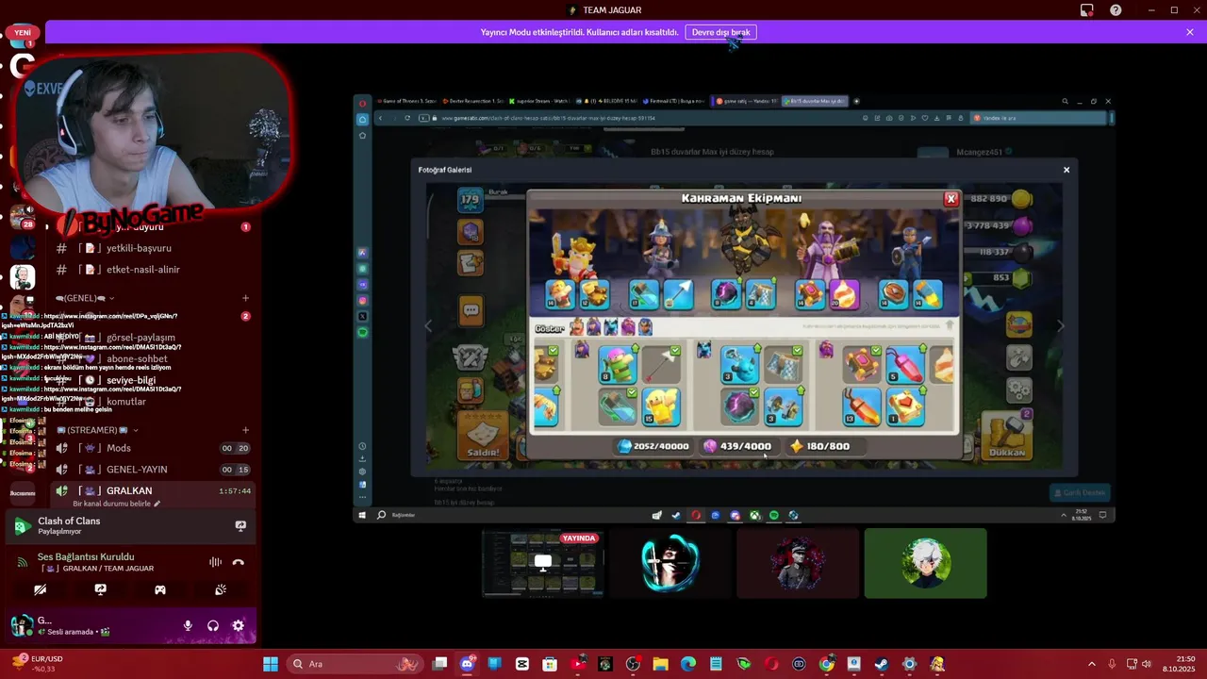This screenshot has width=1207, height=679.
Task: Open Microsoft Edge from the taskbar
Action: (x=688, y=664)
